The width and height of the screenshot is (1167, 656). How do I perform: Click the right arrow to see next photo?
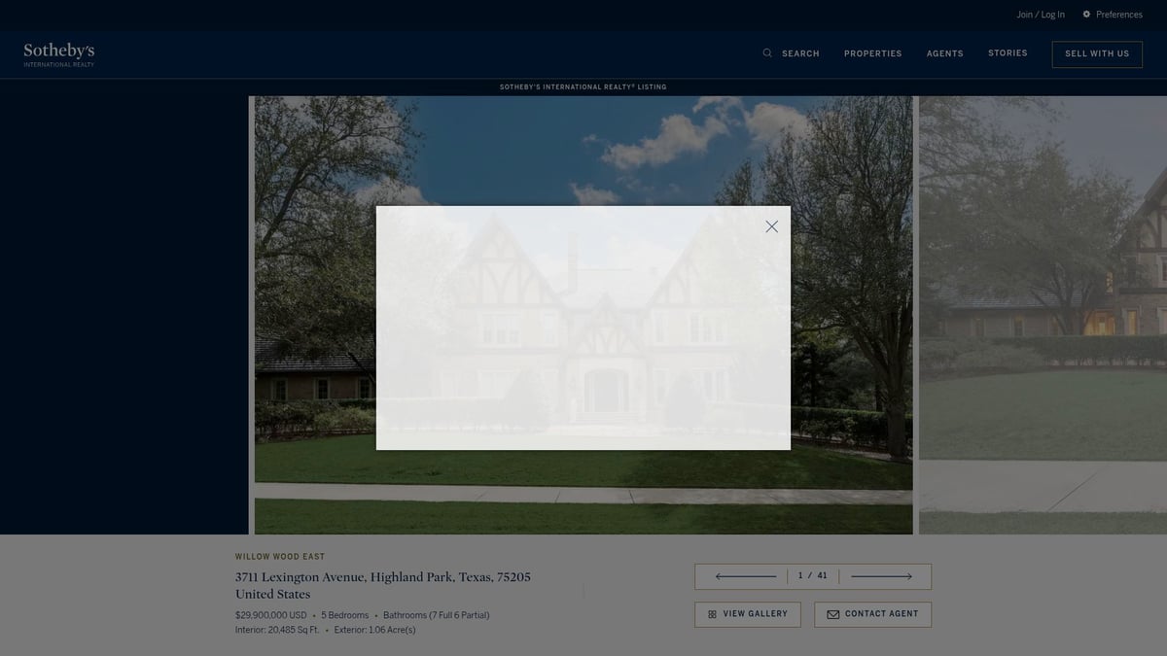[x=883, y=575]
